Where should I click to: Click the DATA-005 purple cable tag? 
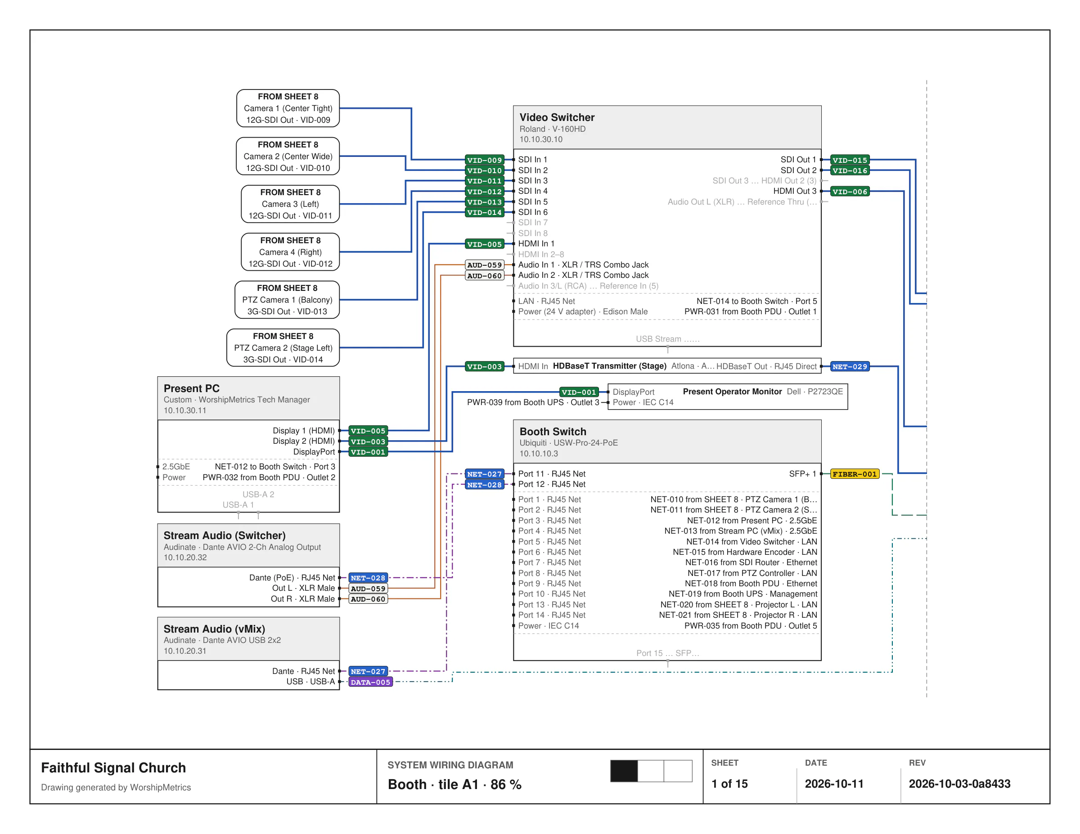click(370, 682)
